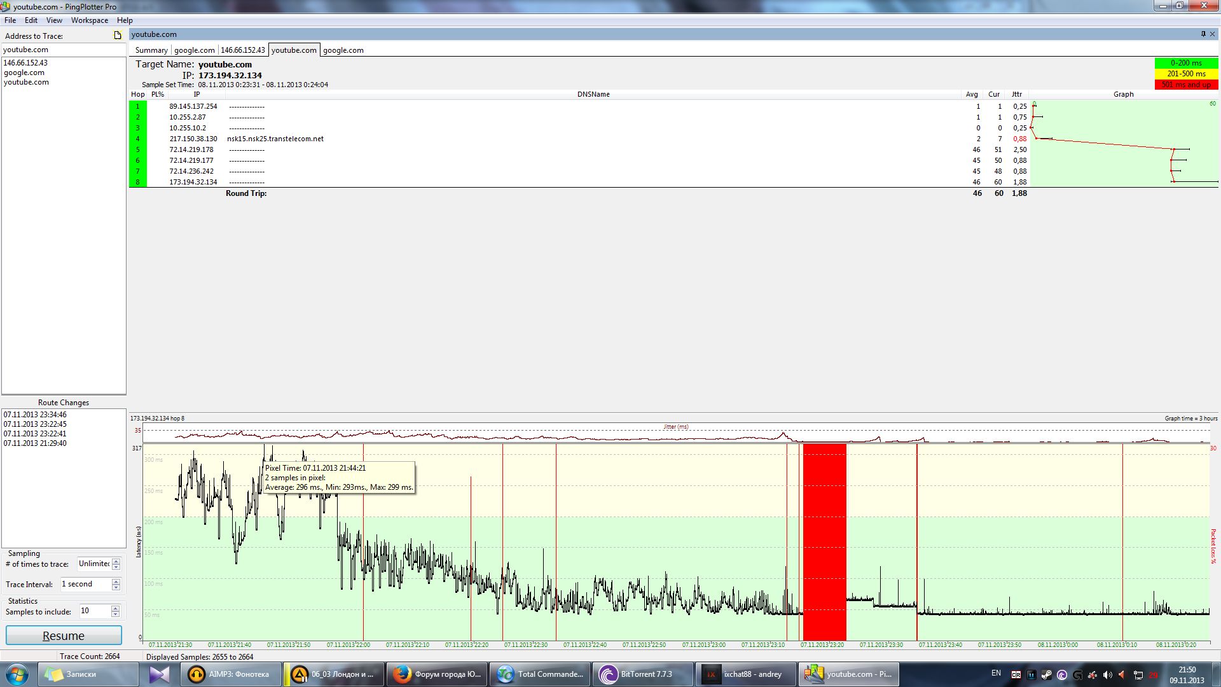Click the speaker volume tray icon
1221x687 pixels.
[1108, 675]
